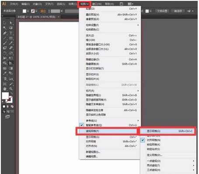Expand the 一点透视(O) submenu
Screen dimensions: 199x174
point(168,161)
